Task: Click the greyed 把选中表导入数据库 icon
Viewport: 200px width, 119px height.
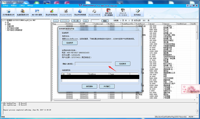Action: pyautogui.click(x=123, y=12)
